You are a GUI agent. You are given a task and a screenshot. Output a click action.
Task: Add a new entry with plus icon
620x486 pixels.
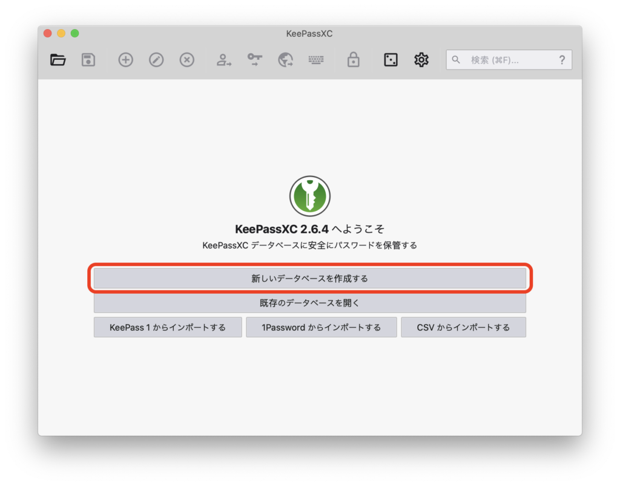(126, 60)
